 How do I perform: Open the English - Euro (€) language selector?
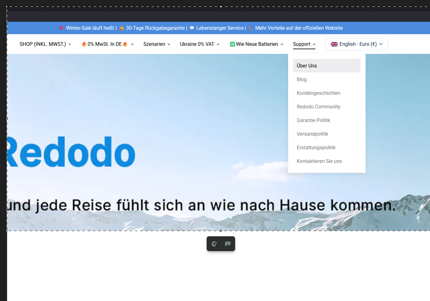[357, 44]
